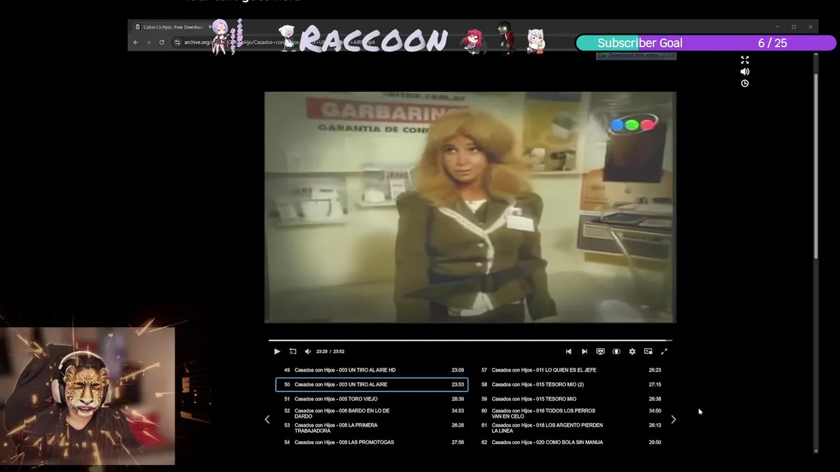
Task: Open site information icon in address bar
Action: click(177, 42)
